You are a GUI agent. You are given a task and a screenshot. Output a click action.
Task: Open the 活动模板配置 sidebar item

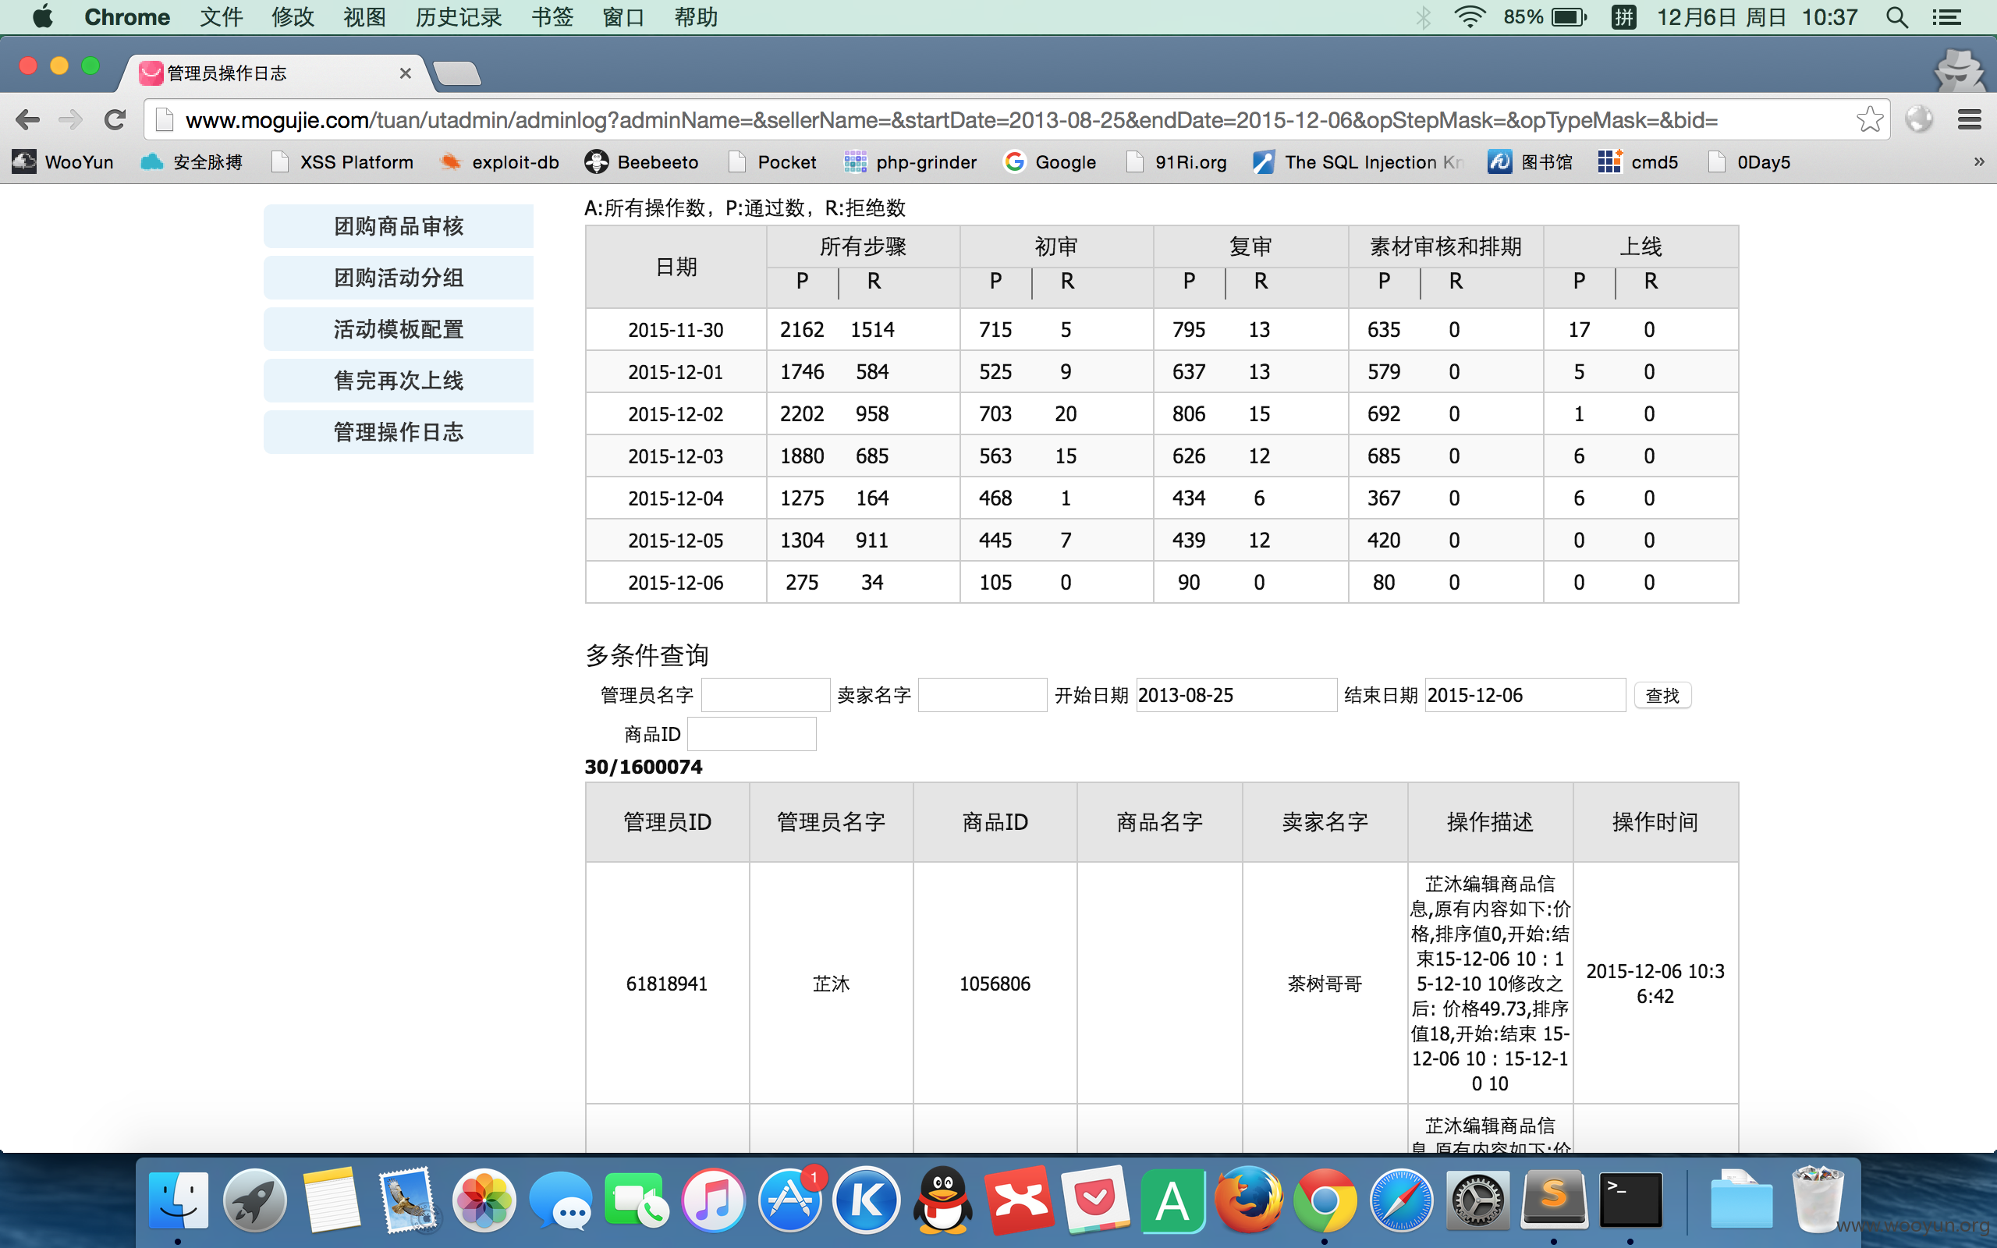pos(399,329)
